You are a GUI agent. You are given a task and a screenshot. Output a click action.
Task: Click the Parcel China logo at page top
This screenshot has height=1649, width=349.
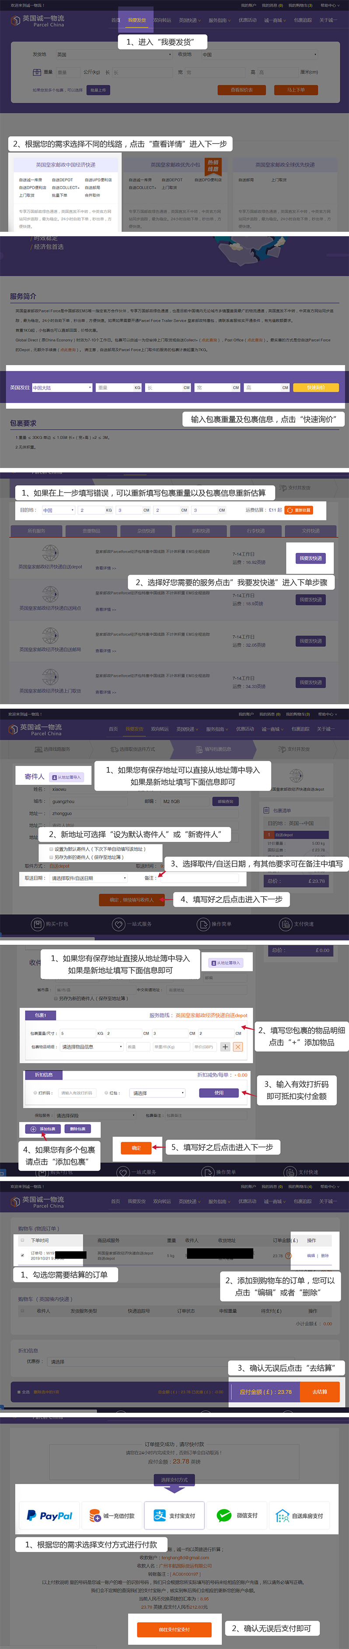[x=38, y=21]
